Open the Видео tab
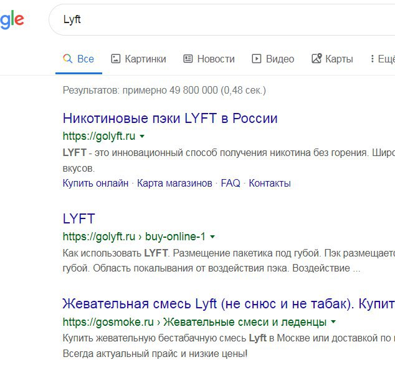Image resolution: width=395 pixels, height=367 pixels. (273, 59)
